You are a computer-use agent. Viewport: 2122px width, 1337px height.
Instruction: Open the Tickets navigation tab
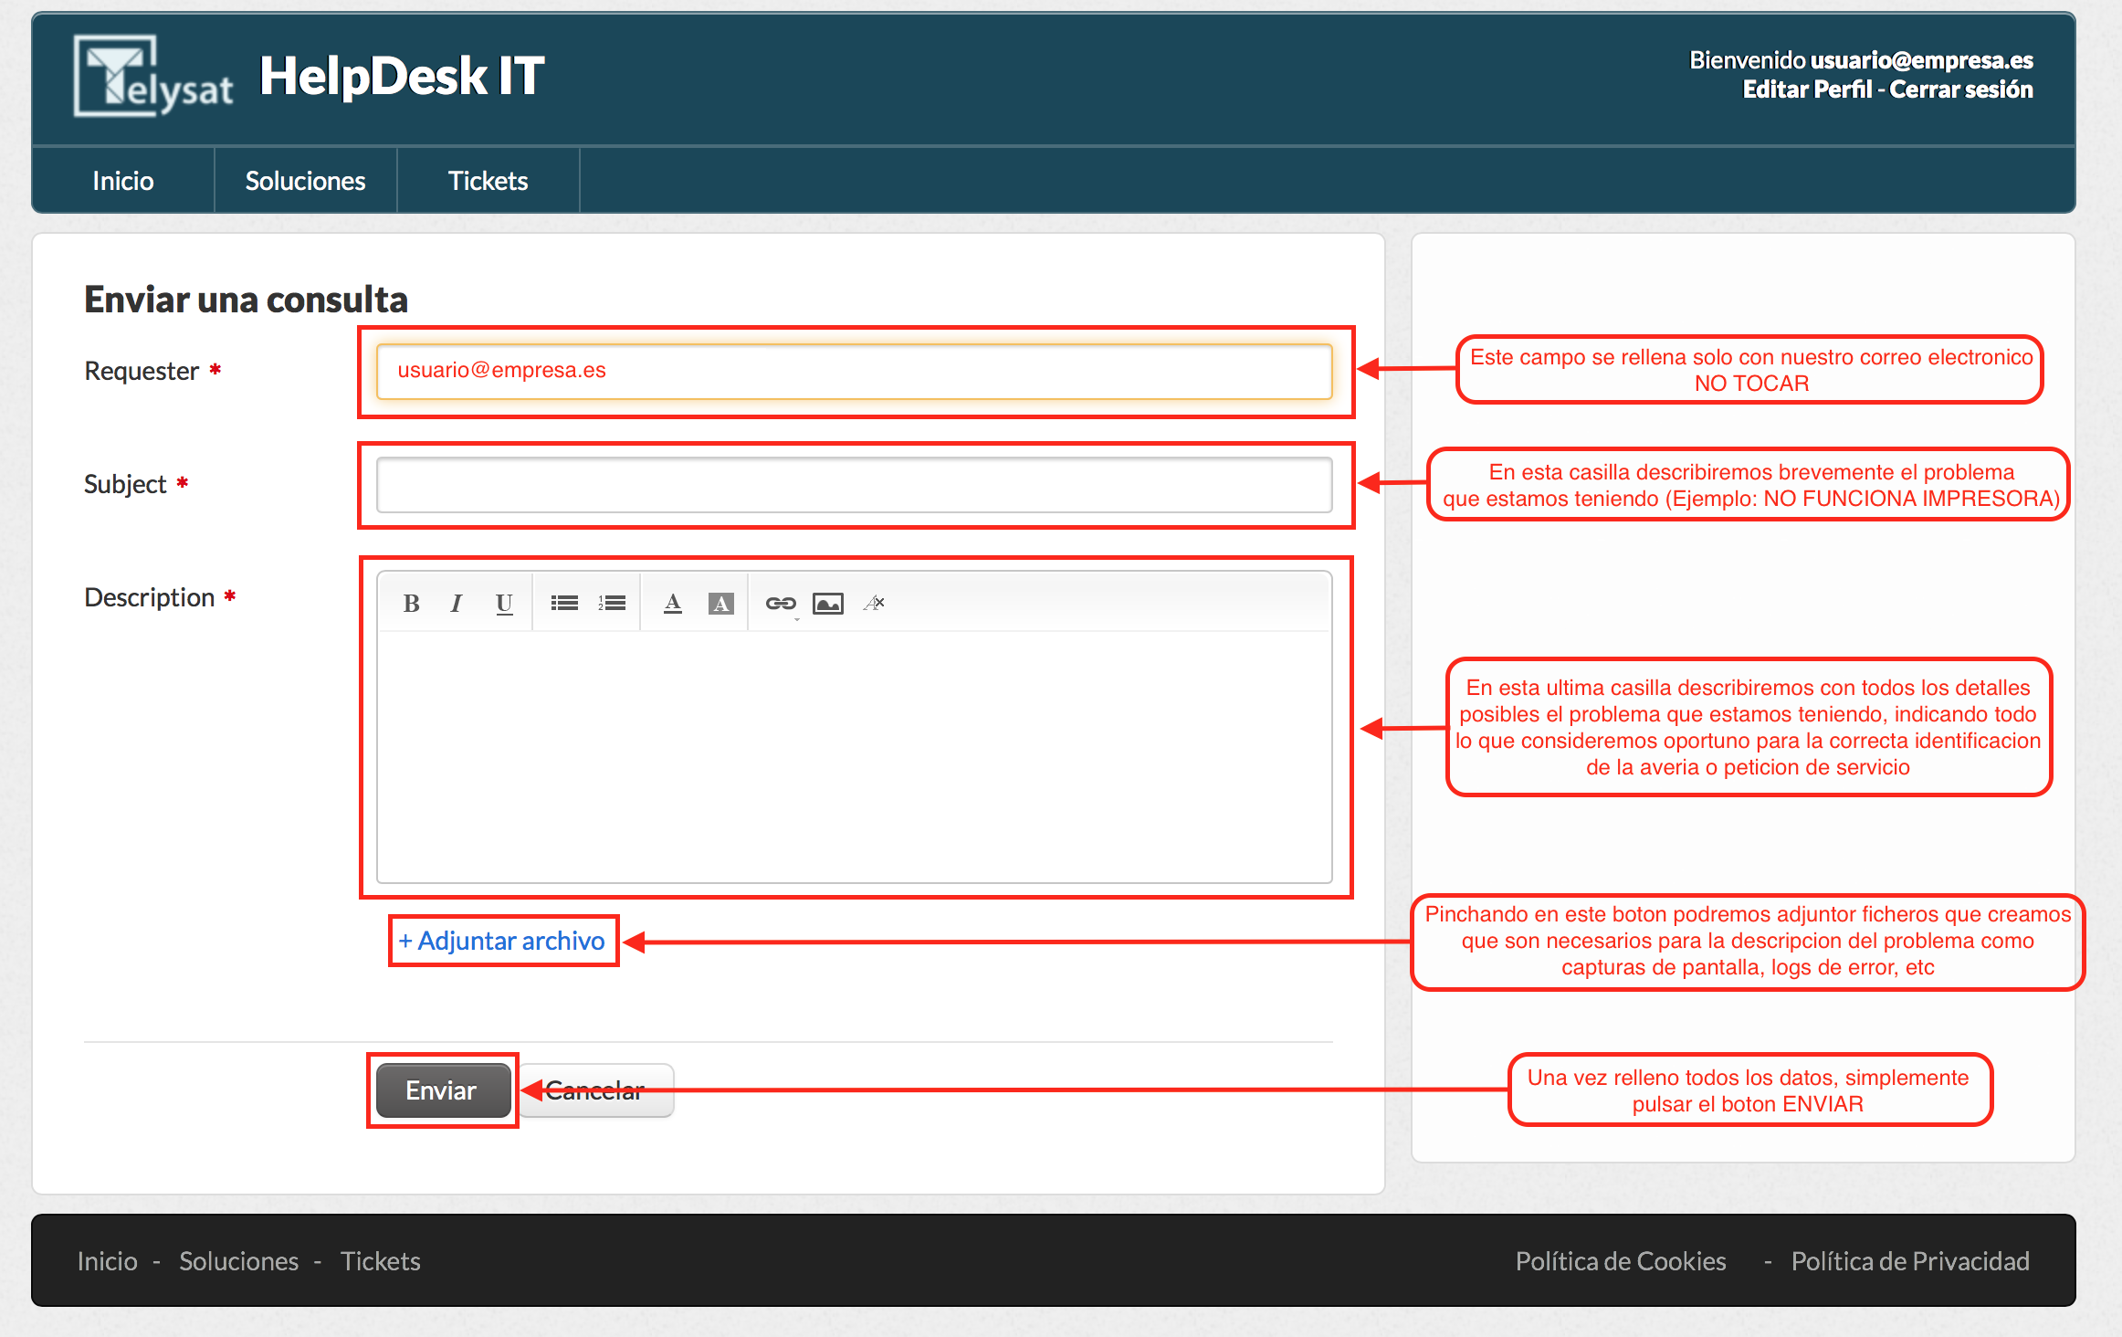[488, 181]
